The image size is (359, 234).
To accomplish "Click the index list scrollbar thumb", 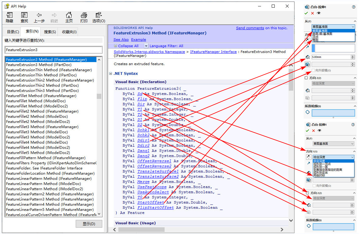I will click(99, 96).
